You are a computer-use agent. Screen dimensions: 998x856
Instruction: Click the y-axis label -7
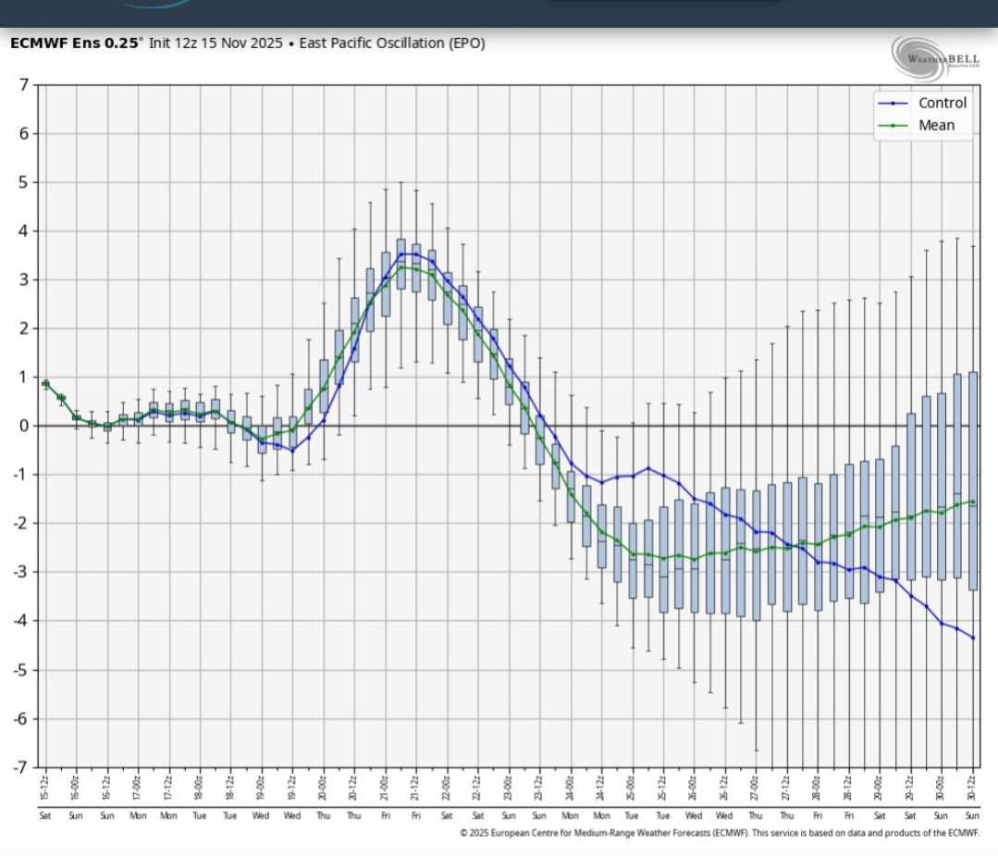tap(21, 767)
